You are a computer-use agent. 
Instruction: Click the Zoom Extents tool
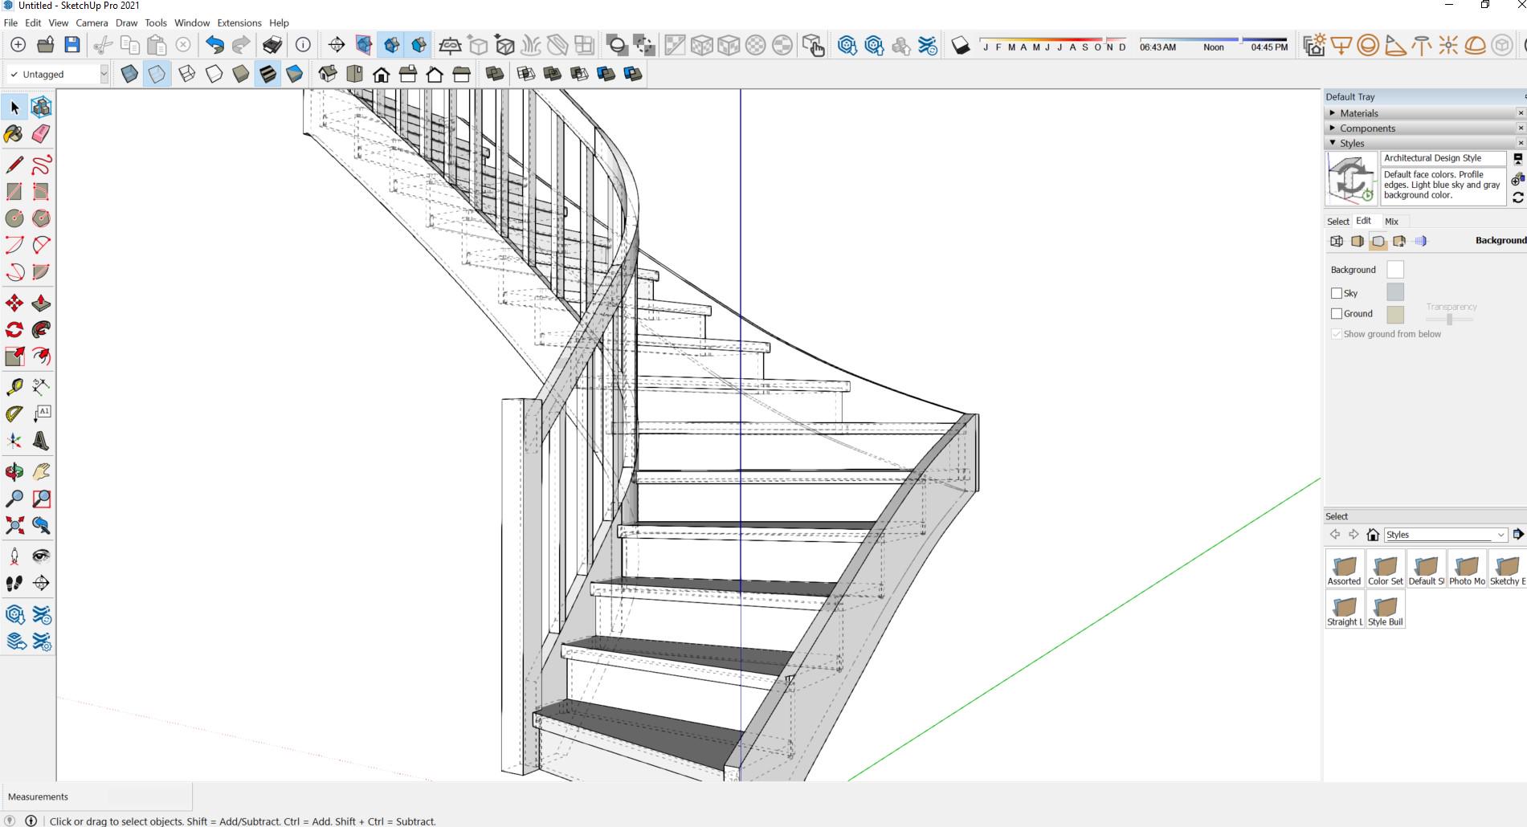(x=14, y=525)
